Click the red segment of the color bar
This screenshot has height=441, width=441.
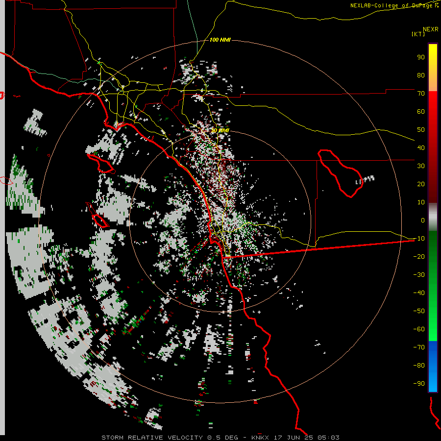tap(433, 147)
